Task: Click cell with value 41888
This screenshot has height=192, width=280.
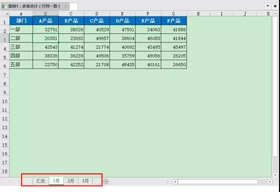Action: [174, 29]
